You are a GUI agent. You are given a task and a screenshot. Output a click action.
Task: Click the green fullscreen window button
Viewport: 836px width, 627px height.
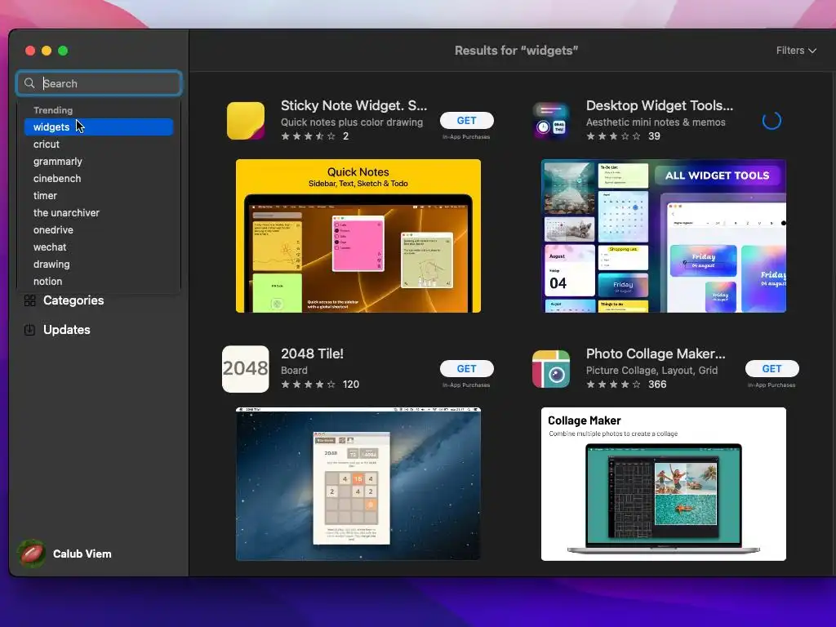[63, 51]
